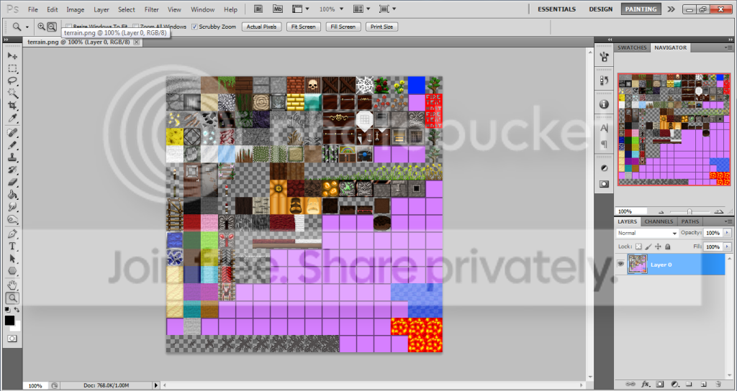
Task: Launch Adobe Bridge from the Br icon
Action: pos(258,9)
